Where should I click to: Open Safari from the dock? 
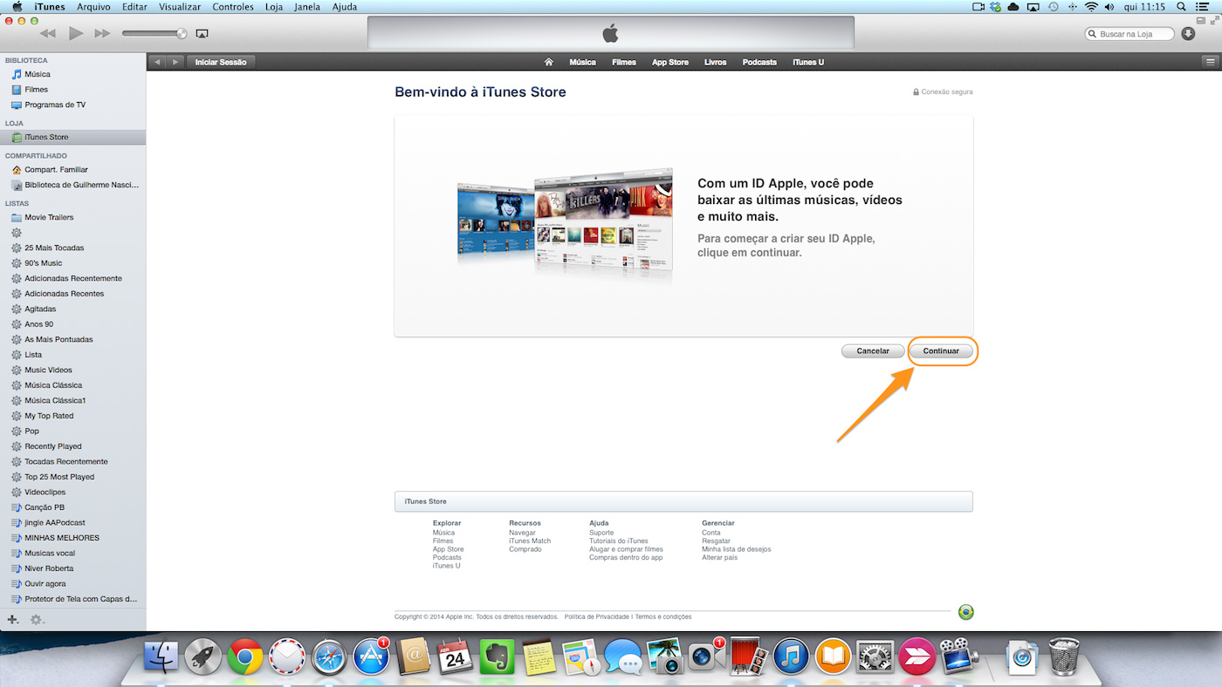coord(330,657)
